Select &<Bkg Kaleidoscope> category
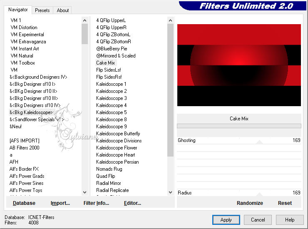308x229 pixels. 31,112
